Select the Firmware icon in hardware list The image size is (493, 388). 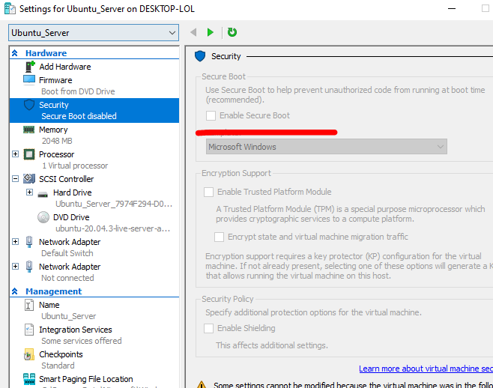coord(29,79)
